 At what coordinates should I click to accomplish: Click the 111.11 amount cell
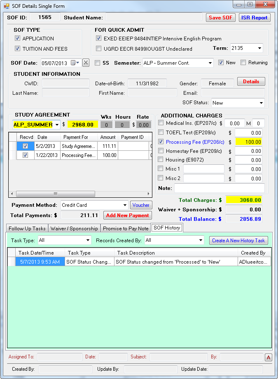108,146
